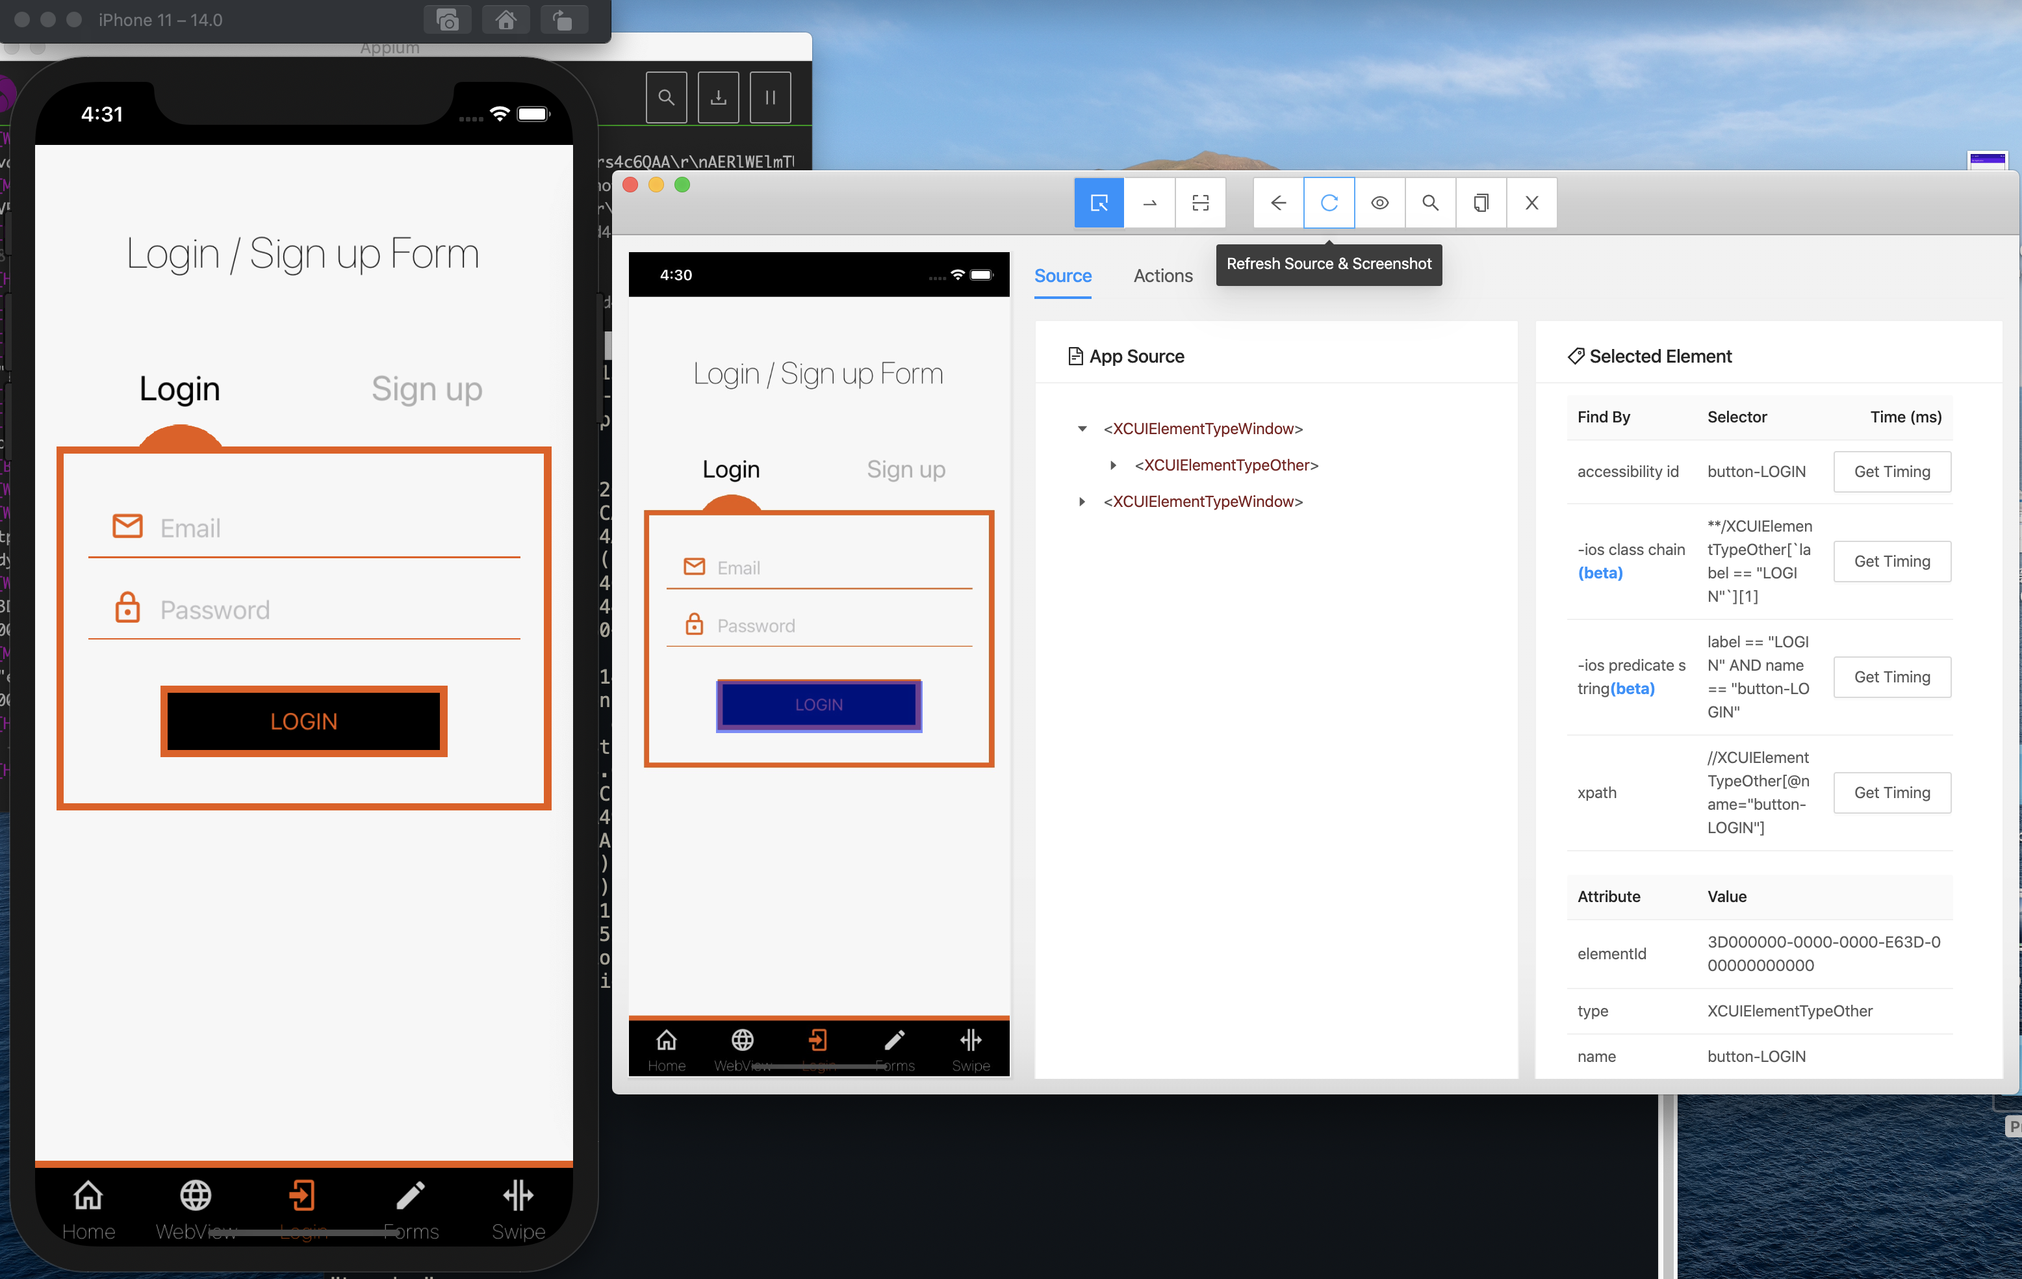Click the Back arrow in inspector toolbar
This screenshot has width=2022, height=1279.
pyautogui.click(x=1278, y=202)
